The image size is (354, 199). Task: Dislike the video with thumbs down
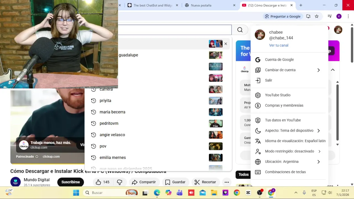point(120,182)
